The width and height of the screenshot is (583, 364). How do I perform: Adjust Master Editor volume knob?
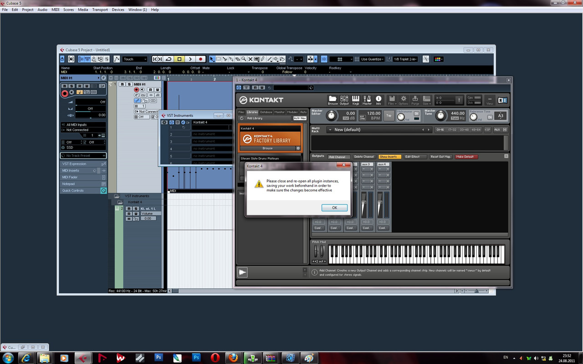pos(331,116)
